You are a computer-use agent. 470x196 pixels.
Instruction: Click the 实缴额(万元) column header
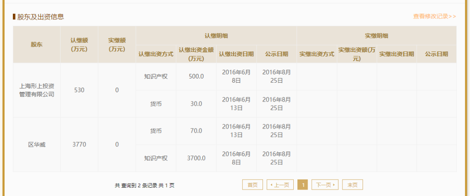point(117,45)
